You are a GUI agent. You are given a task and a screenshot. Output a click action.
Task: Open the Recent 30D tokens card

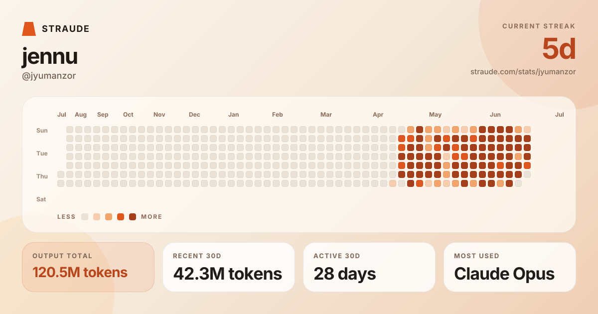(229, 267)
